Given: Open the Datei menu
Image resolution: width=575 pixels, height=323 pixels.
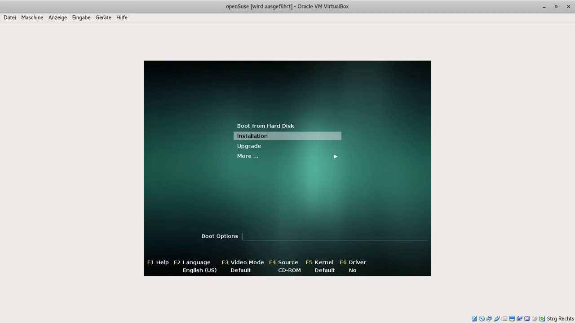Looking at the screenshot, I should click(x=10, y=17).
